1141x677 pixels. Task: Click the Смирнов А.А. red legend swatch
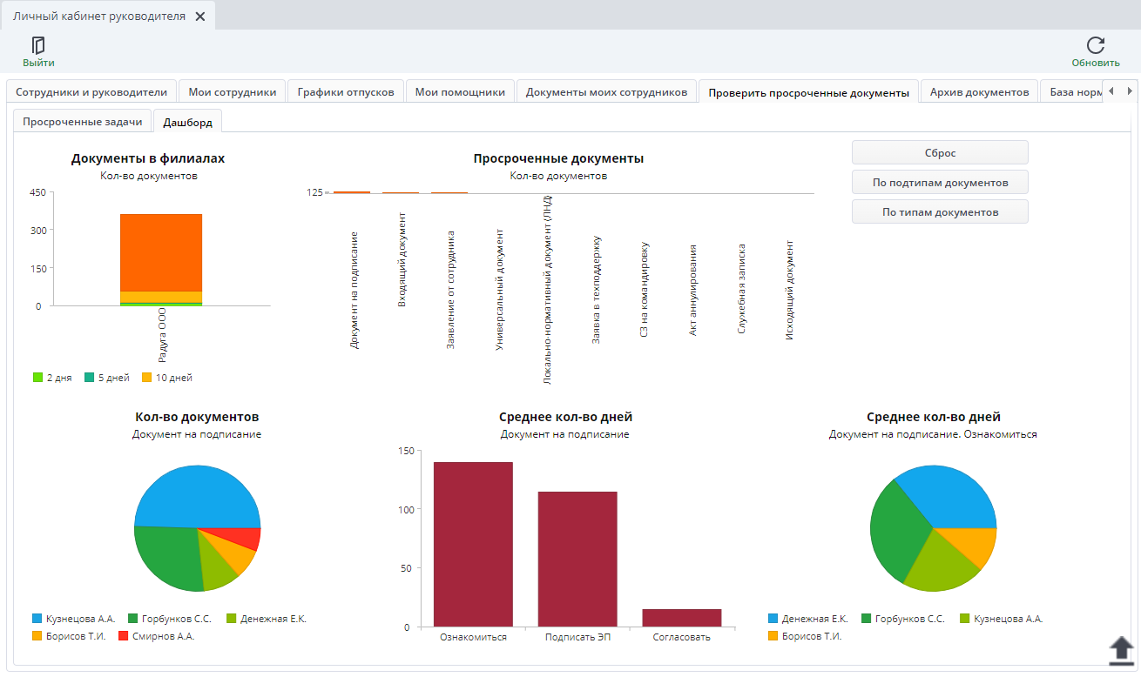pyautogui.click(x=123, y=636)
